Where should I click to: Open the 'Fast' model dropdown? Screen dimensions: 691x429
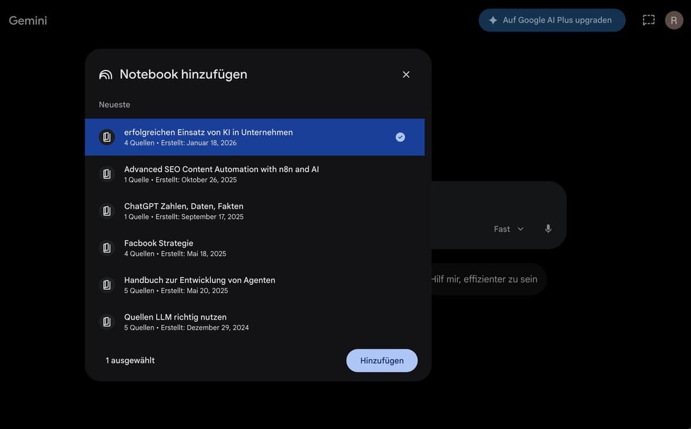click(509, 229)
